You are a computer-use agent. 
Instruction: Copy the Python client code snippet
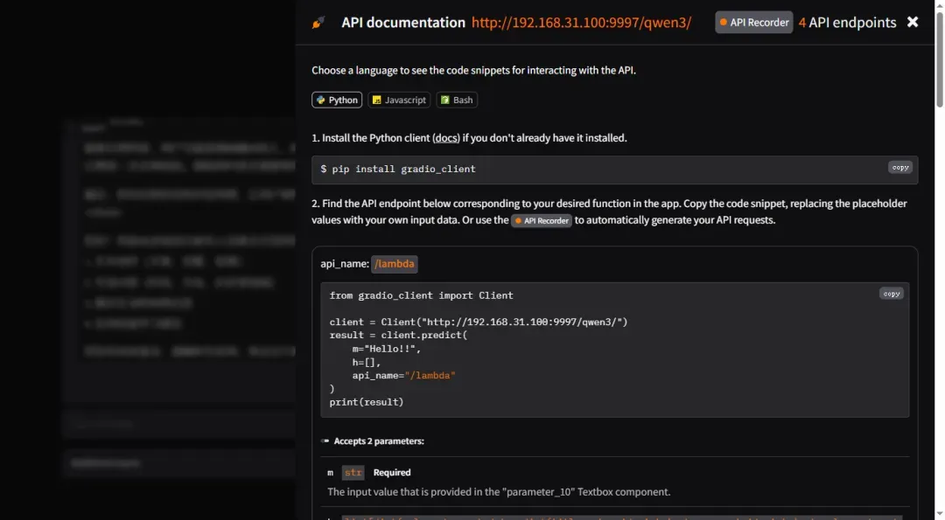(891, 294)
